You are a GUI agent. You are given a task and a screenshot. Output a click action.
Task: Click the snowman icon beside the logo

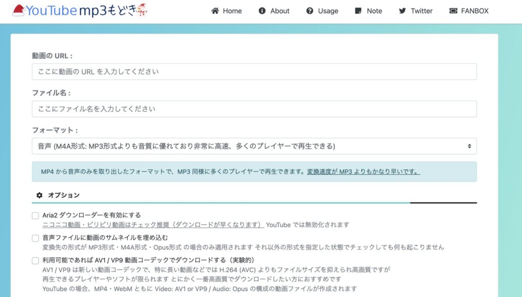(x=142, y=10)
